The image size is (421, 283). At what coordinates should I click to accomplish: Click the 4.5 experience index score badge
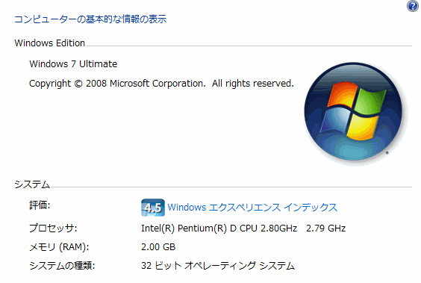point(153,208)
